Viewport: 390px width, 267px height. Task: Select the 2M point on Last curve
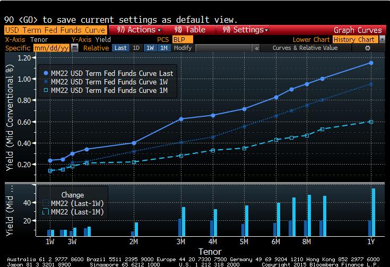pos(134,143)
